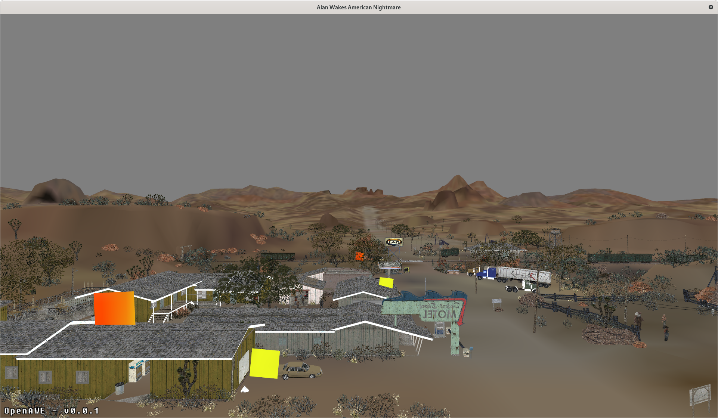Select the small yellow square on motel roof
This screenshot has height=418, width=718.
point(386,282)
